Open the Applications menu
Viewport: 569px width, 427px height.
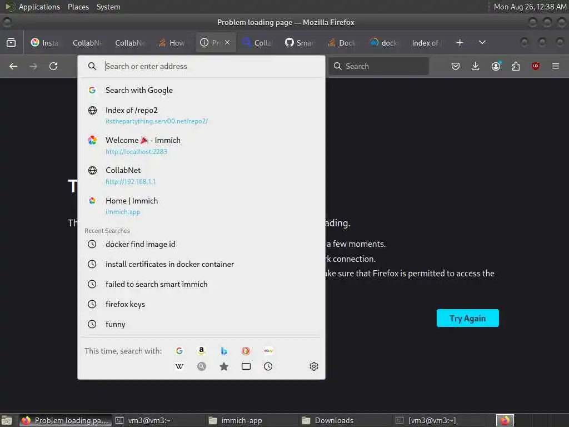(x=33, y=7)
